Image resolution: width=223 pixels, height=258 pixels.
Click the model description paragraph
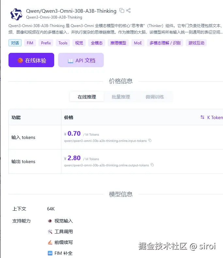pos(116,29)
